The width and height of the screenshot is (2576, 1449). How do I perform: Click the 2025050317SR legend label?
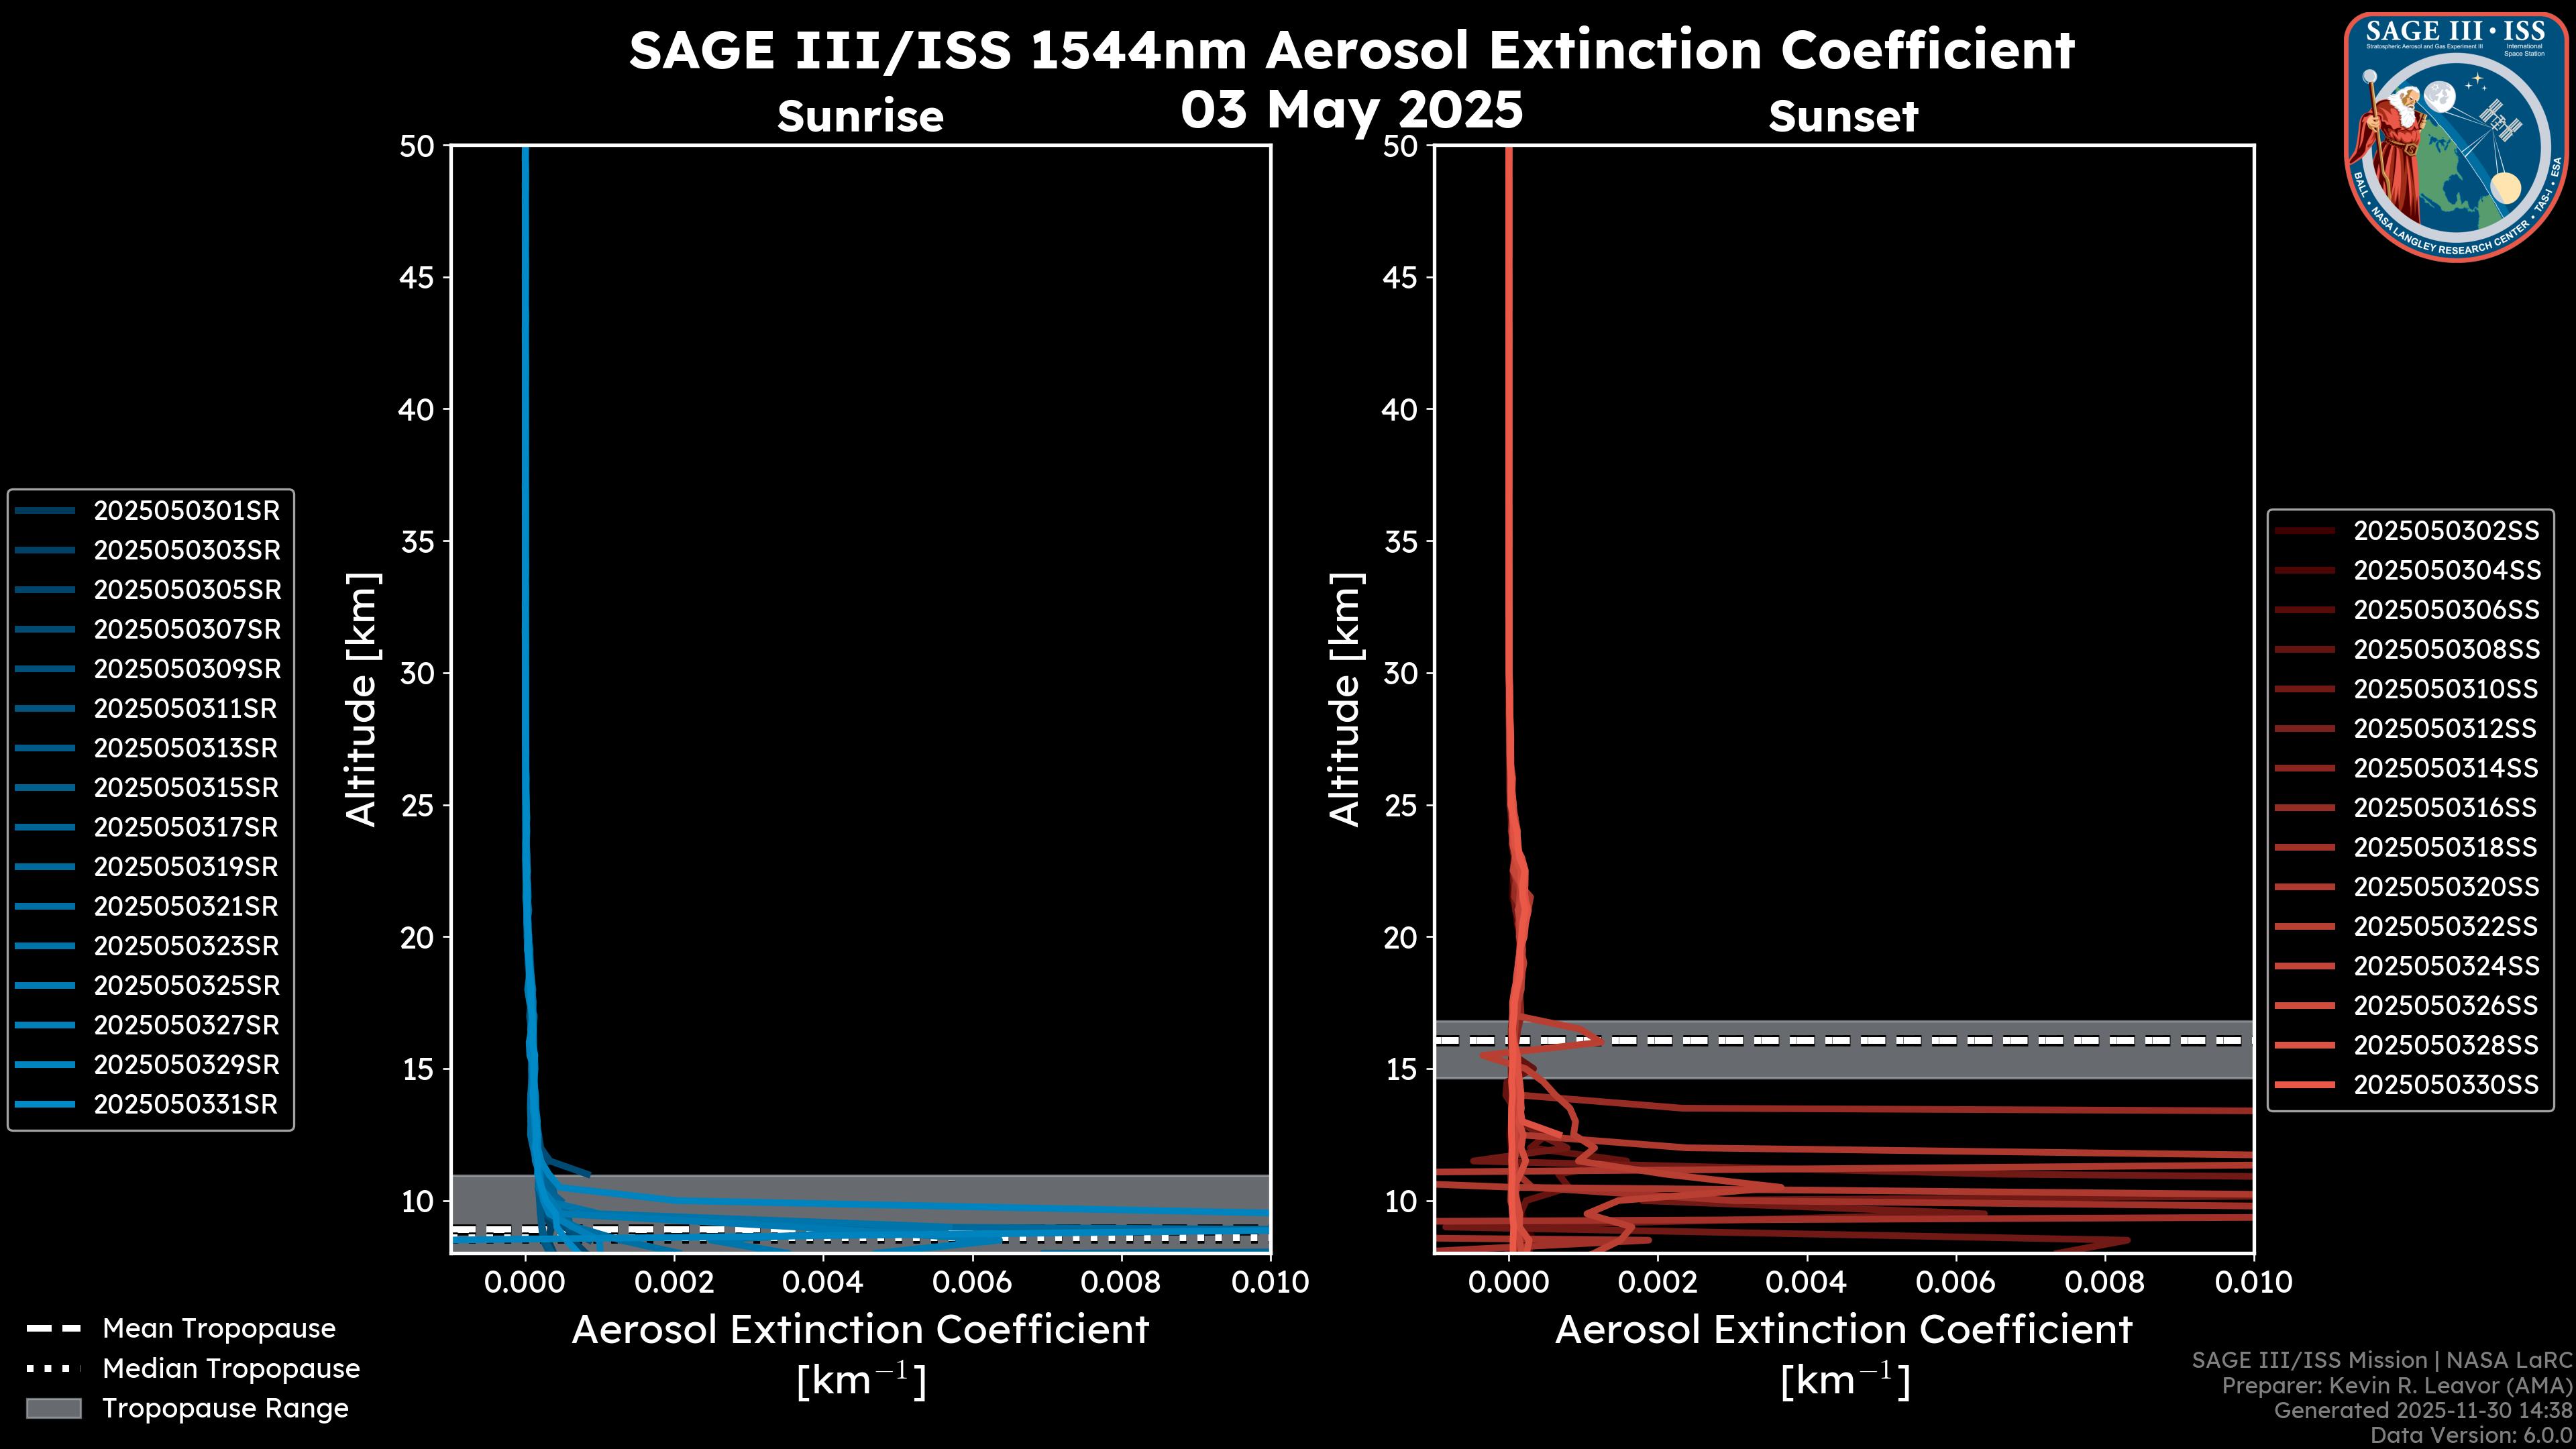click(x=186, y=828)
